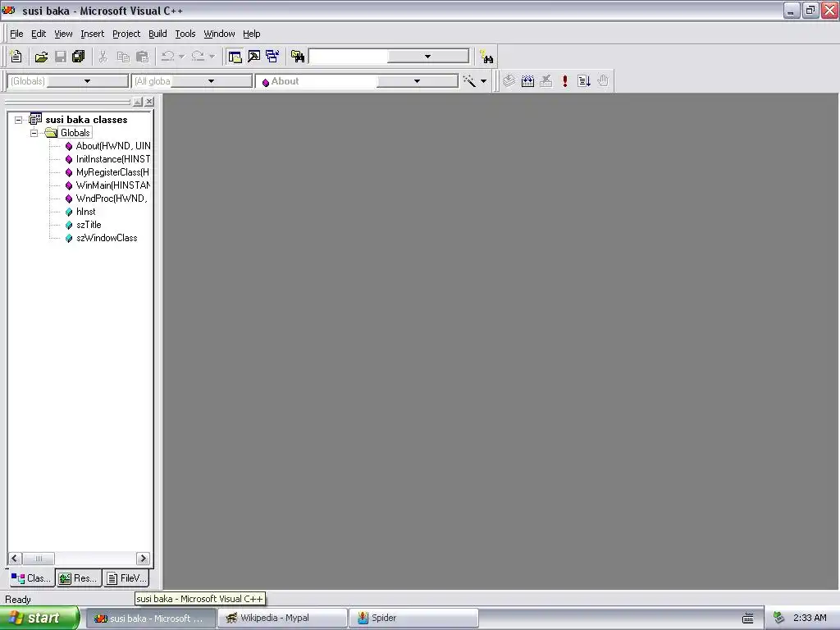The image size is (840, 630).
Task: Click the Windows start button
Action: 39,618
